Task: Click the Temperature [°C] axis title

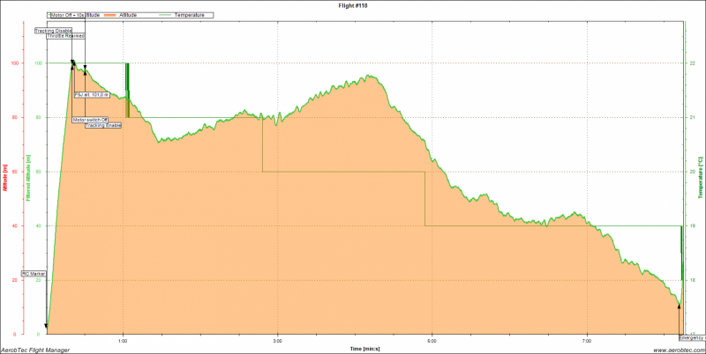Action: point(701,177)
